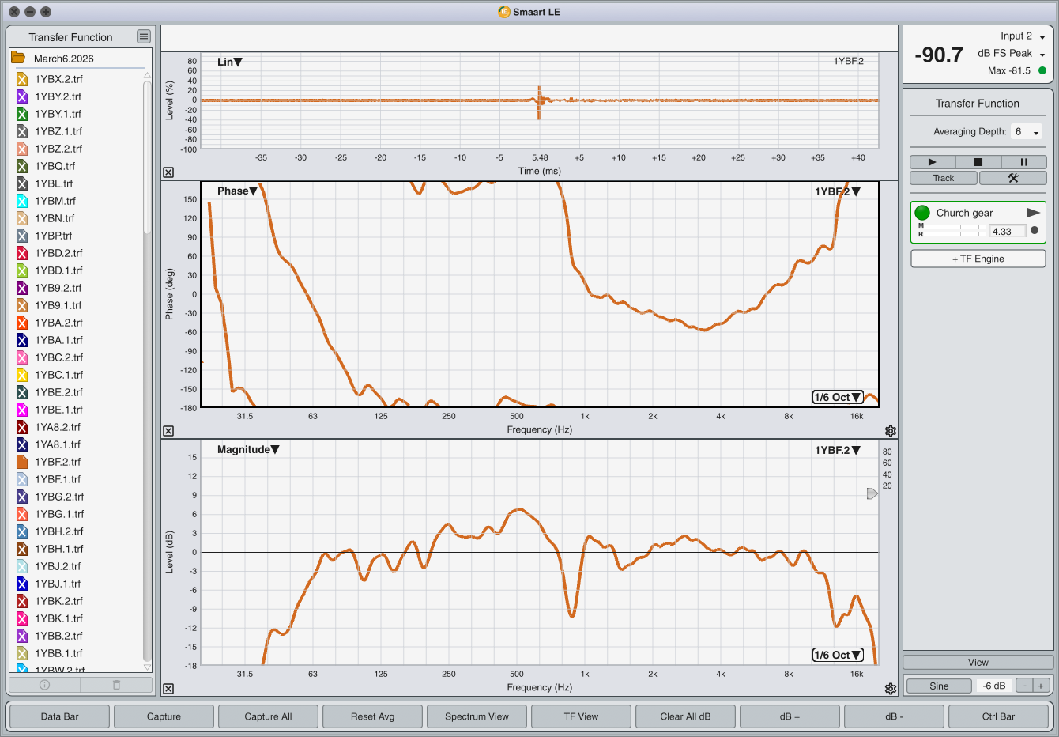Click the Reset Avg button

(x=372, y=716)
